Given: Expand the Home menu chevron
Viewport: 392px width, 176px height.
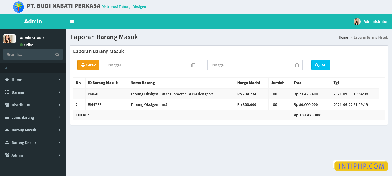Looking at the screenshot, I should [60, 80].
